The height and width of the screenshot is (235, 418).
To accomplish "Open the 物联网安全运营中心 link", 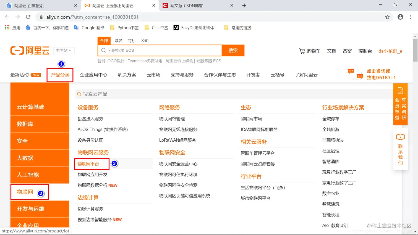I will click(x=178, y=164).
